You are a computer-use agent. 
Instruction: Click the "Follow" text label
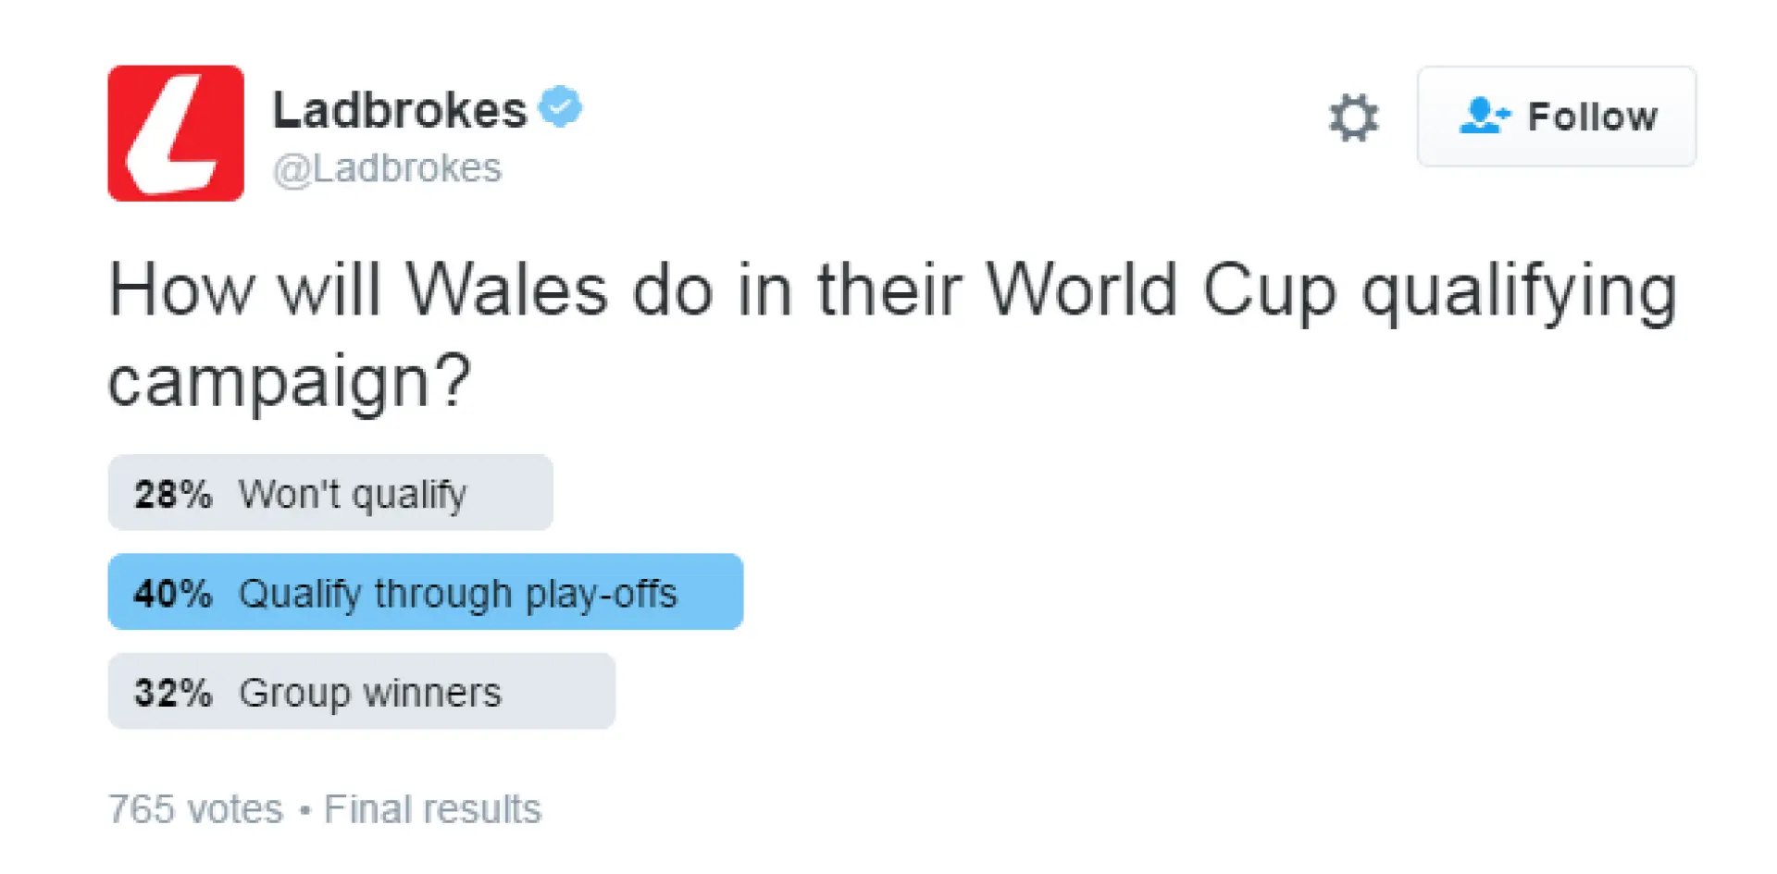(1593, 117)
